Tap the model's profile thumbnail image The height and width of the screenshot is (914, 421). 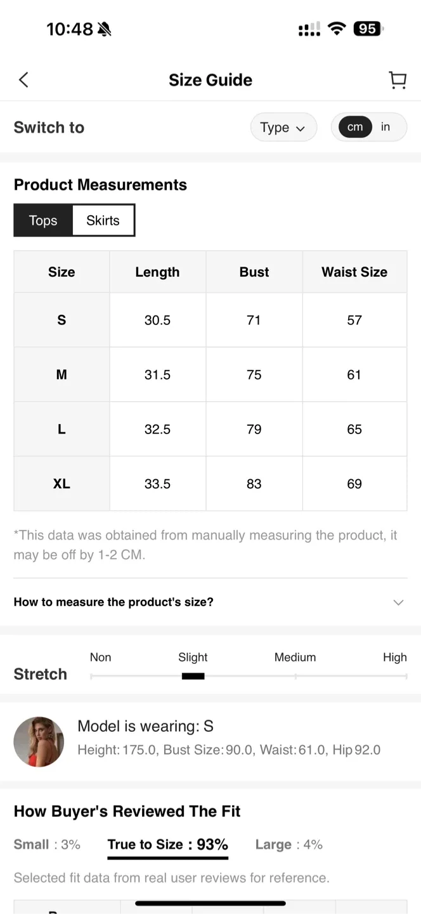point(39,741)
